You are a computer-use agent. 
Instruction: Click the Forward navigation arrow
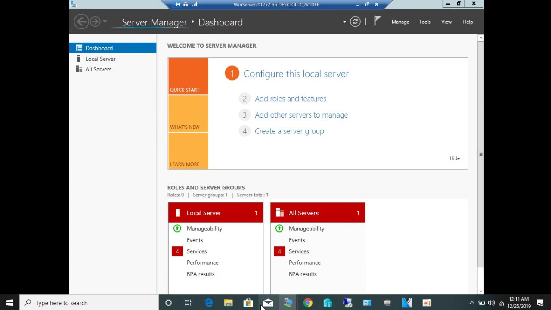(95, 22)
